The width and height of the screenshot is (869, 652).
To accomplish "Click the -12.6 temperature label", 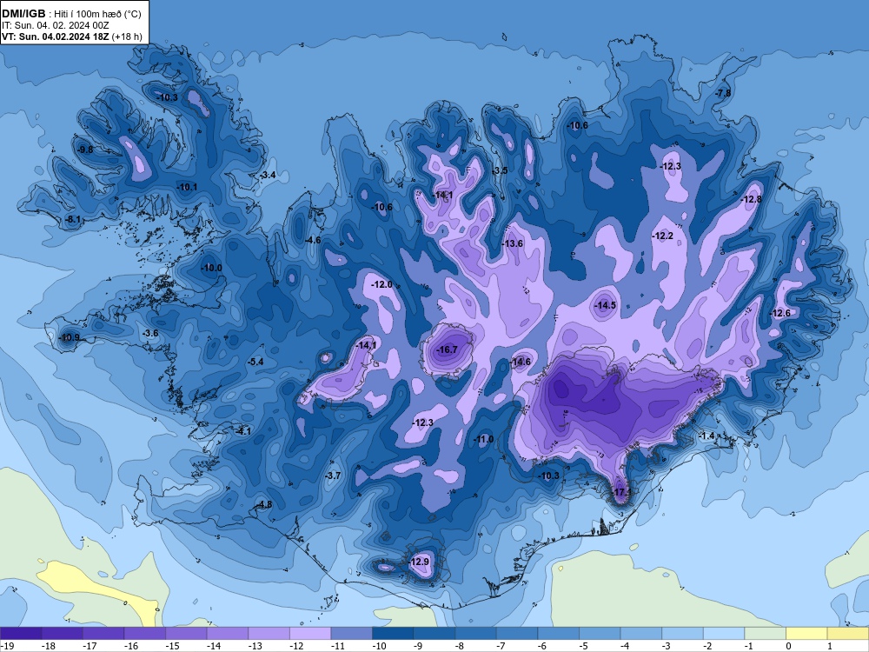I will pyautogui.click(x=780, y=313).
